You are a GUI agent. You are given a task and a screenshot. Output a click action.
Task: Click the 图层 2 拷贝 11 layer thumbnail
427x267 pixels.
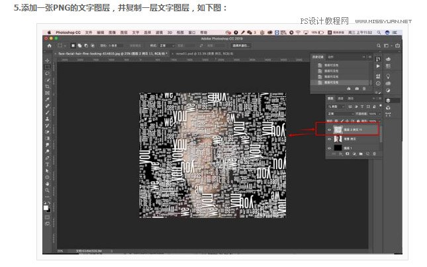[x=338, y=130]
